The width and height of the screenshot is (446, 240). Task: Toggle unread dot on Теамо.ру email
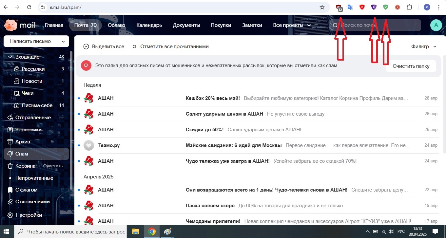(79, 145)
